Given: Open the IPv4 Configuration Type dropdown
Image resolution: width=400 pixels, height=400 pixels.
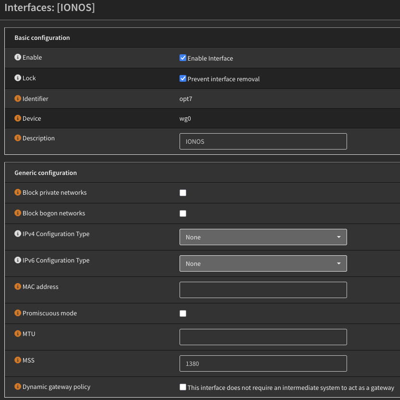Looking at the screenshot, I should [263, 237].
